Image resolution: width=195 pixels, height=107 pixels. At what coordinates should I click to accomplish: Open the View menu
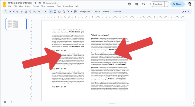click(21, 6)
